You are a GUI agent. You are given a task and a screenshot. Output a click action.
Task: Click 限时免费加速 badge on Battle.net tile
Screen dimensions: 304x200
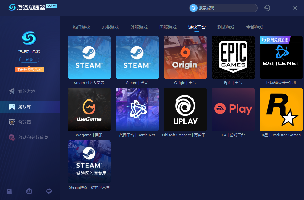pyautogui.click(x=275, y=40)
